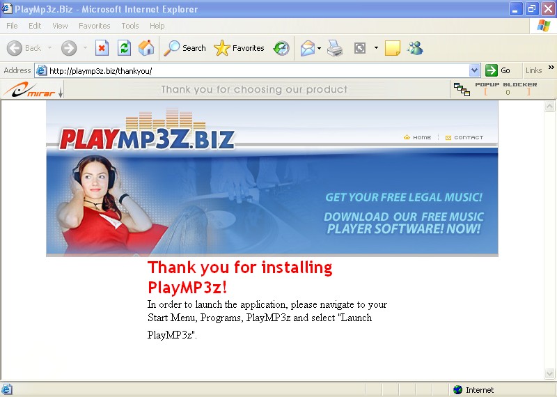Click the yellow note Discuss icon

pyautogui.click(x=393, y=48)
